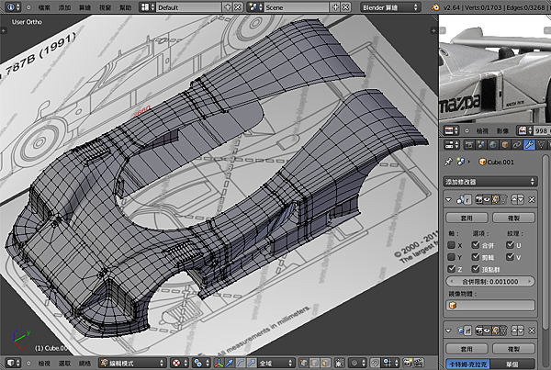The image size is (551, 370).
Task: Delete the current Scene
Action: (x=346, y=7)
